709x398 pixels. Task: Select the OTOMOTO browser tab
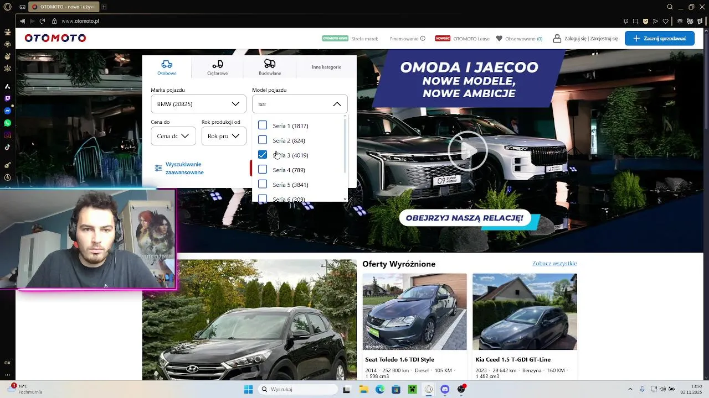point(63,7)
